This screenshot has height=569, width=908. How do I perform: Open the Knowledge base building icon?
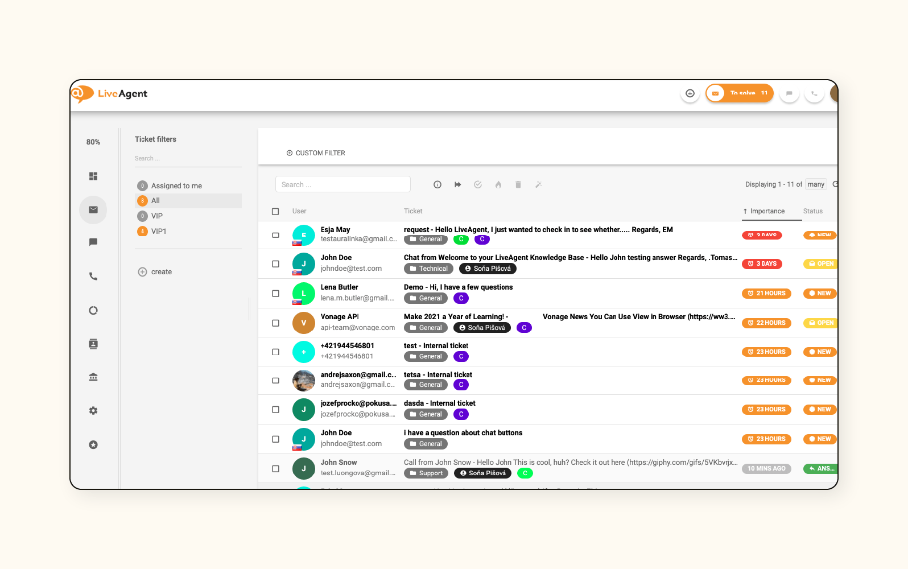pos(93,377)
